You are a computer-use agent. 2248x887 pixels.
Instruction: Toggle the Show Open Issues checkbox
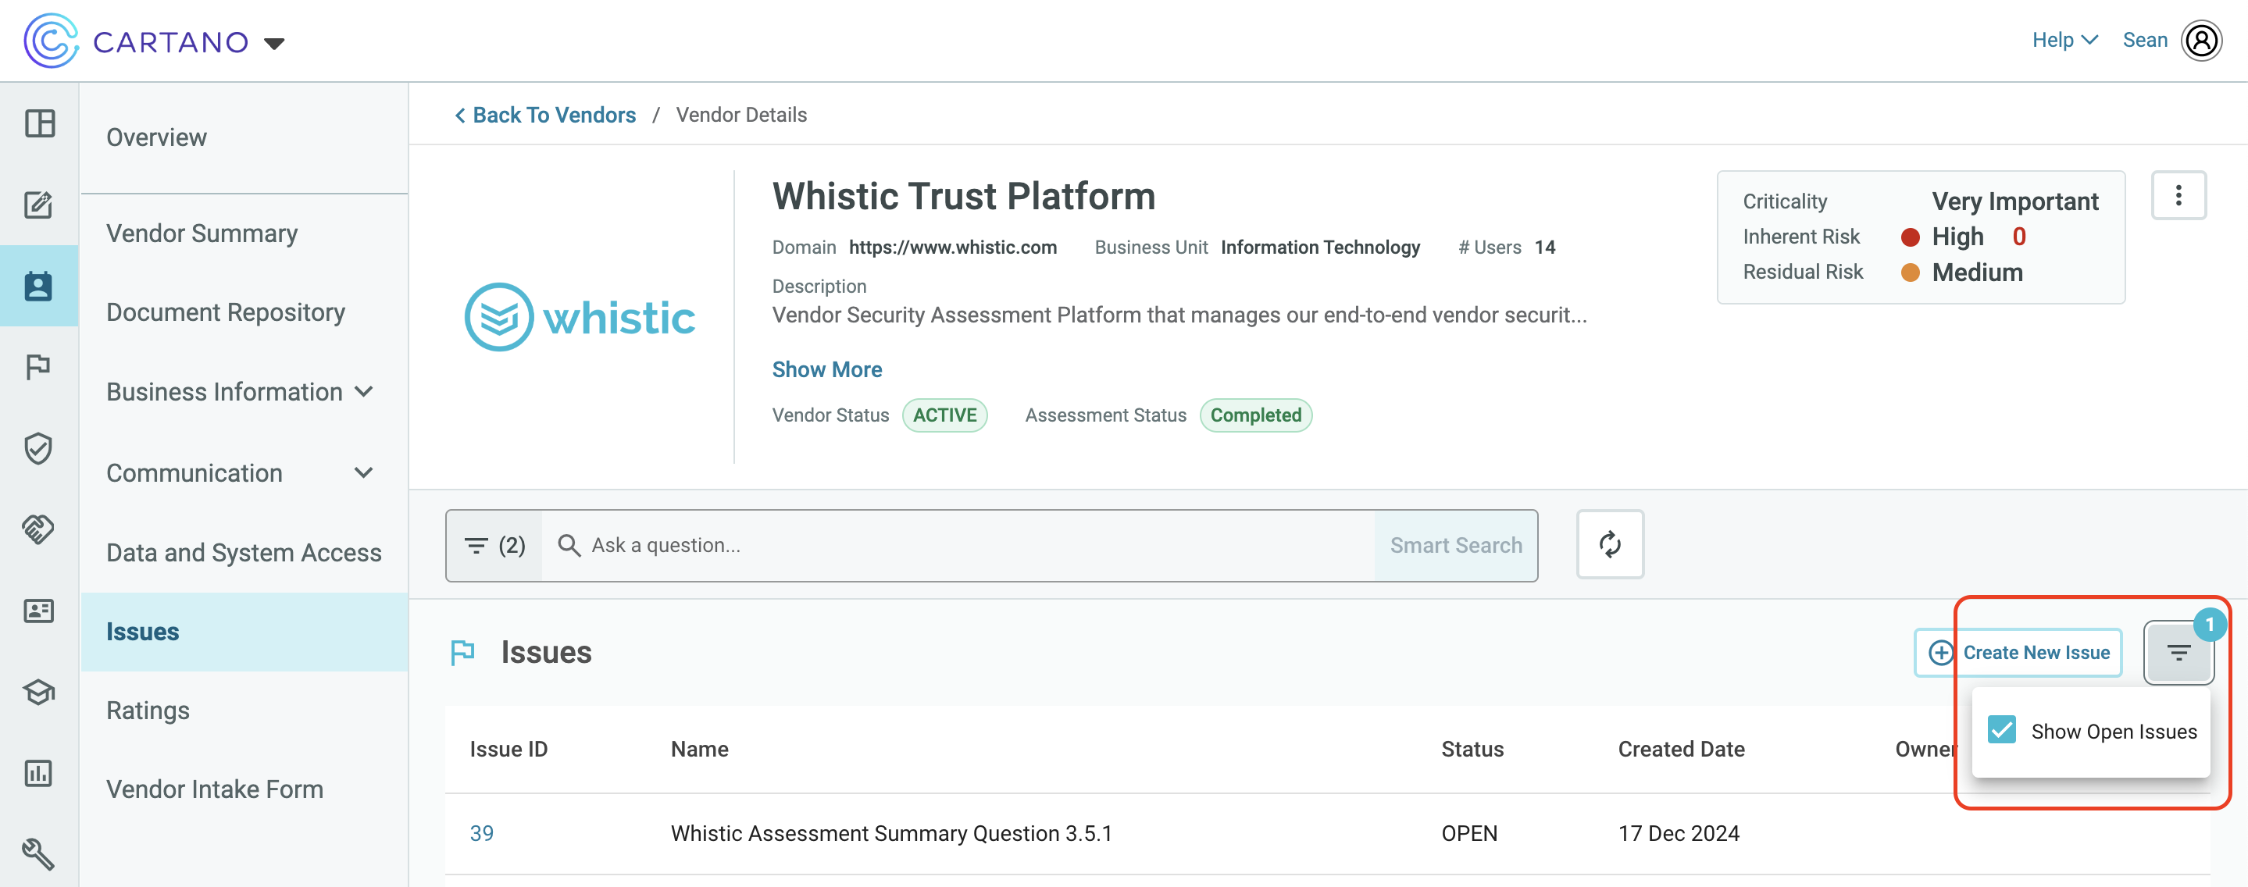(x=2002, y=730)
